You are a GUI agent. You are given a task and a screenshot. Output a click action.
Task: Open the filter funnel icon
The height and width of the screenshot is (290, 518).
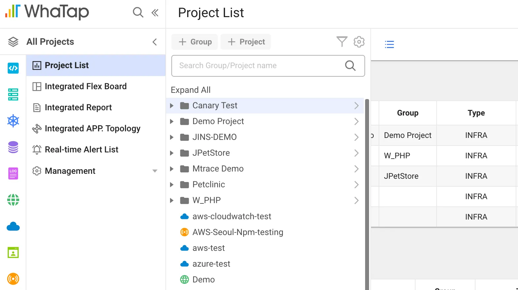pos(342,42)
